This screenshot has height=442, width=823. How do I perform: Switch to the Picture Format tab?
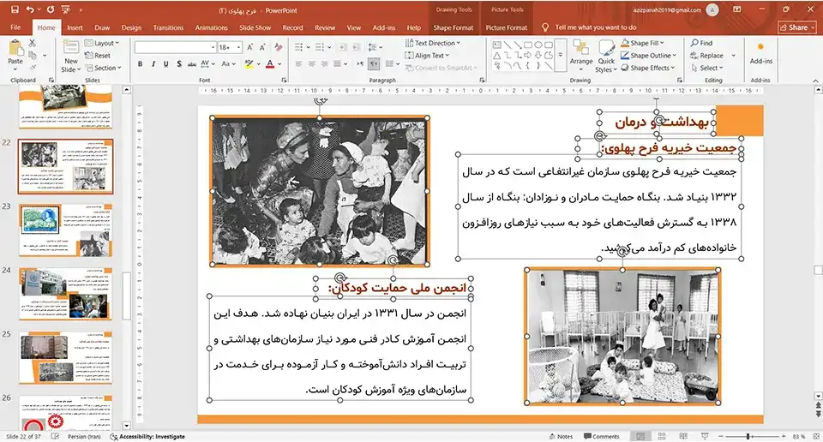[507, 27]
